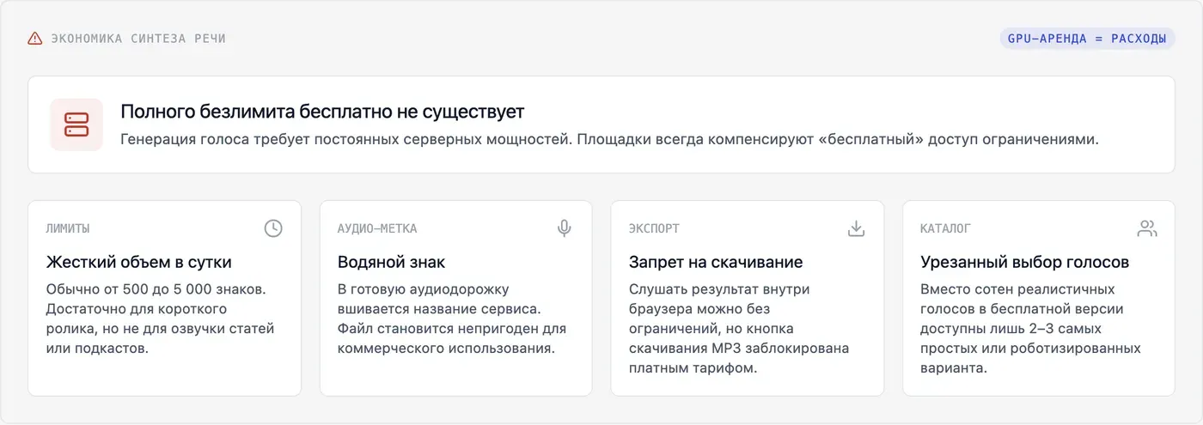Click the «ЛИМИТЫ» label

pyautogui.click(x=68, y=228)
